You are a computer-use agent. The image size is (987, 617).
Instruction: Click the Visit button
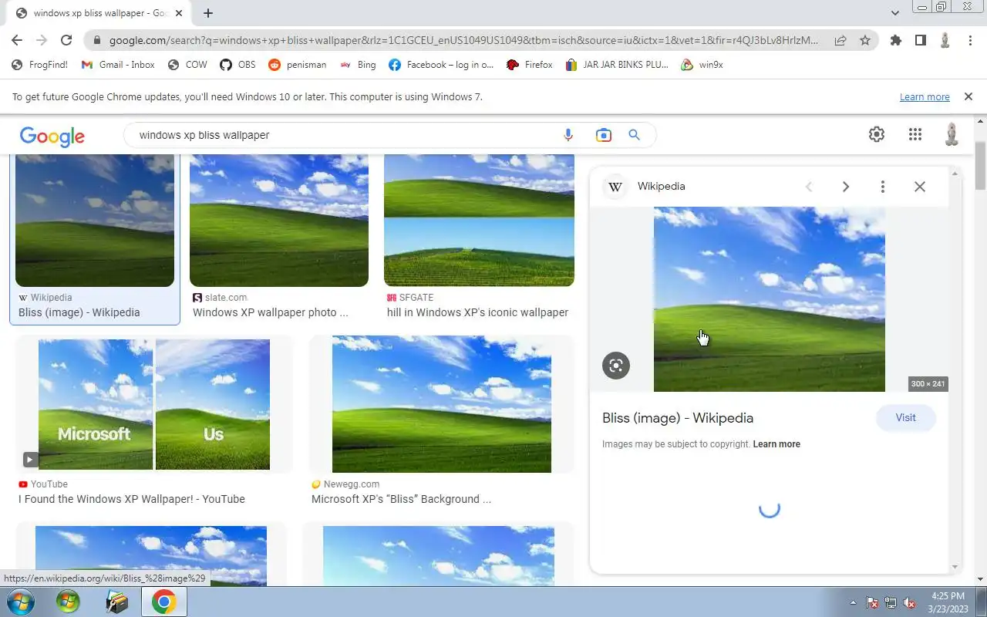point(905,418)
